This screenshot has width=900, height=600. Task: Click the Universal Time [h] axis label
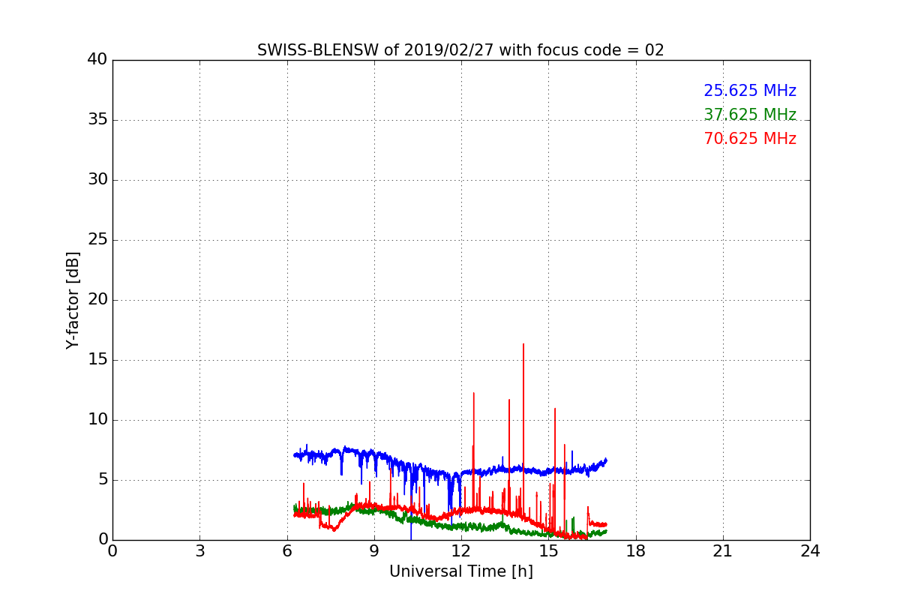pos(460,571)
